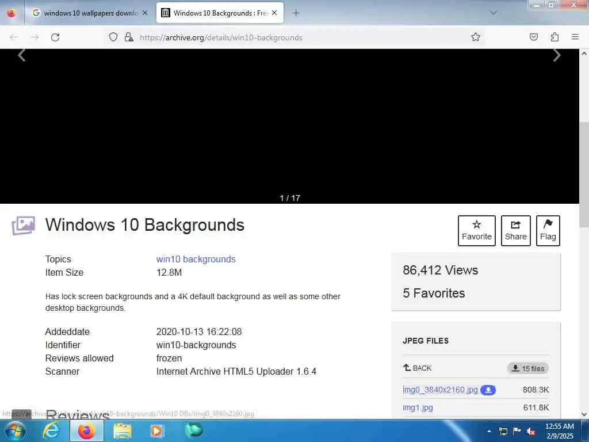The height and width of the screenshot is (442, 589).
Task: Click the Firefox taskbar icon
Action: click(86, 430)
